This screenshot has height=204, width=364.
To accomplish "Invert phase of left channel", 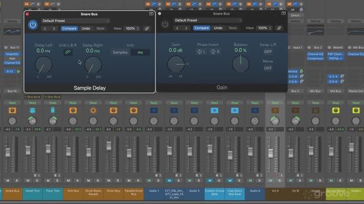I will point(201,52).
